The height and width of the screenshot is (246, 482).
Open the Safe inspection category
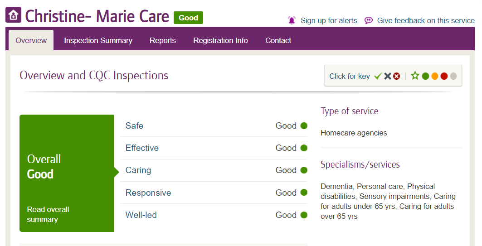point(134,125)
